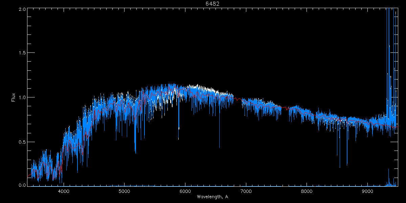Click the 9000 wavelength tick label
Viewport: 406px width, 203px height.
pyautogui.click(x=368, y=191)
